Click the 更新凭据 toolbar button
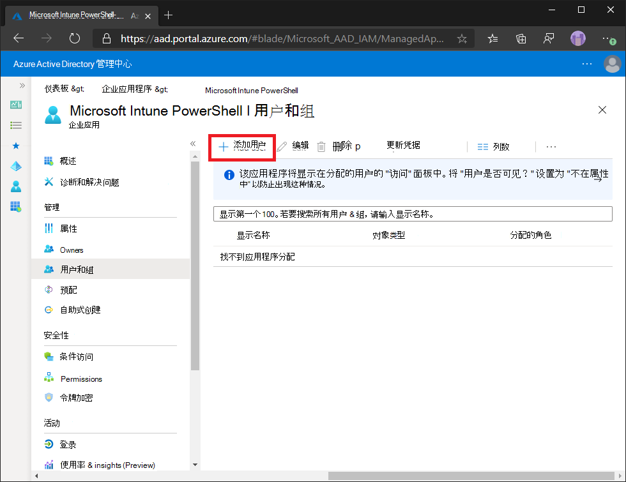The height and width of the screenshot is (482, 626). point(403,146)
